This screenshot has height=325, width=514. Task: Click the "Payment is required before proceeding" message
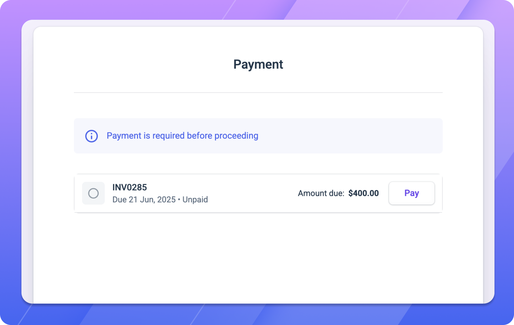(182, 136)
